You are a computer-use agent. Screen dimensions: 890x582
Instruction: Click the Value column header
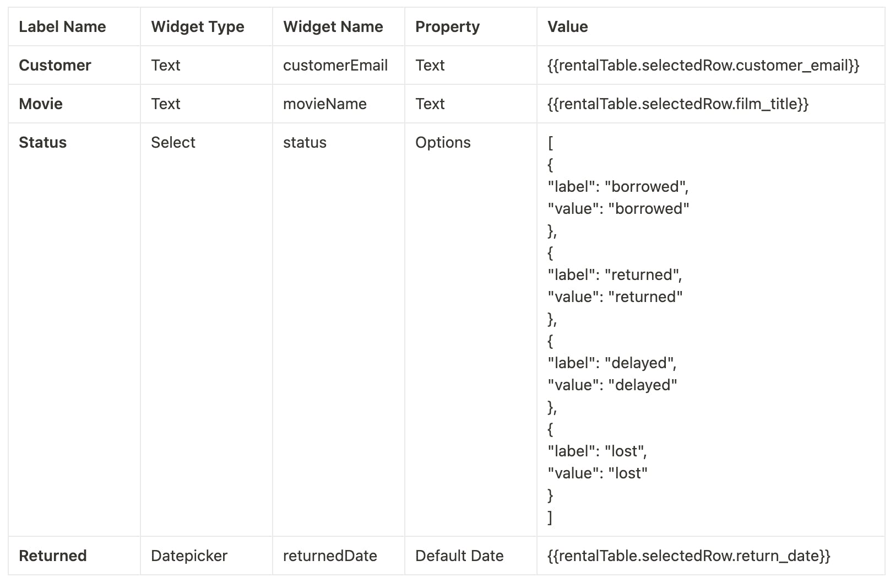point(567,26)
